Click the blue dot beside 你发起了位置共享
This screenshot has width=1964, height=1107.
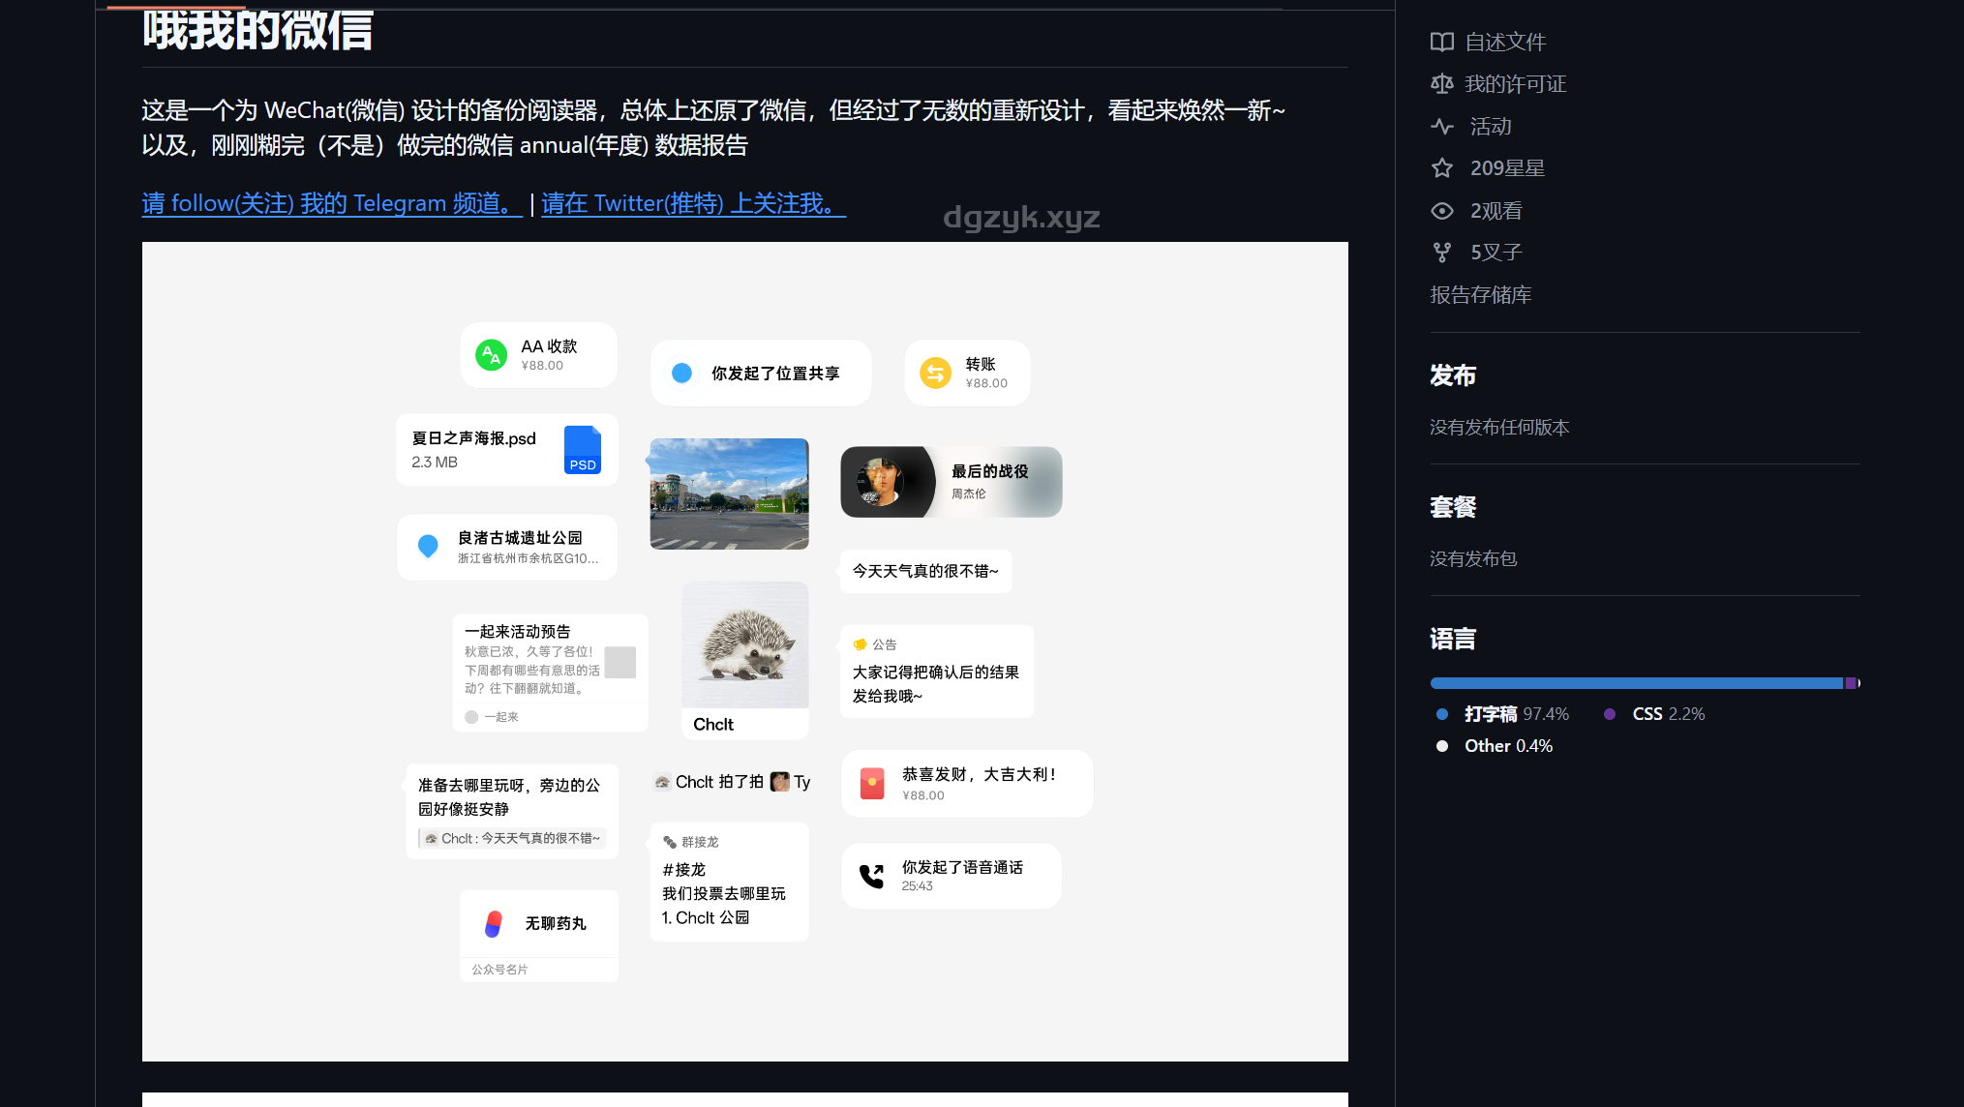pos(681,373)
